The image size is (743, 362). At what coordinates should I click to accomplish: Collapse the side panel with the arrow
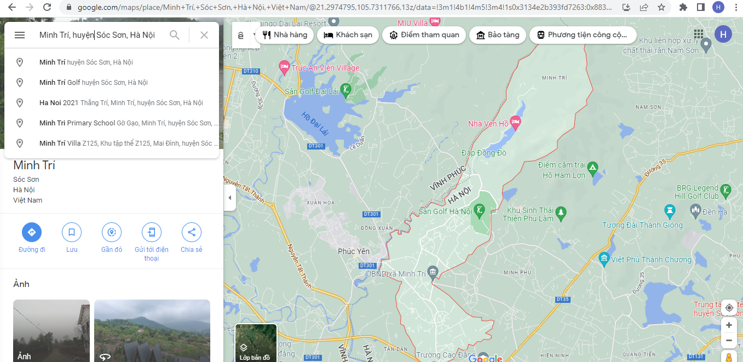pos(230,198)
